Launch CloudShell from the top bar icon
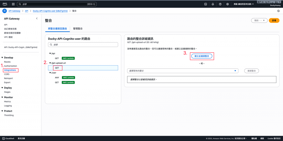The width and height of the screenshot is (283, 141). [205, 4]
